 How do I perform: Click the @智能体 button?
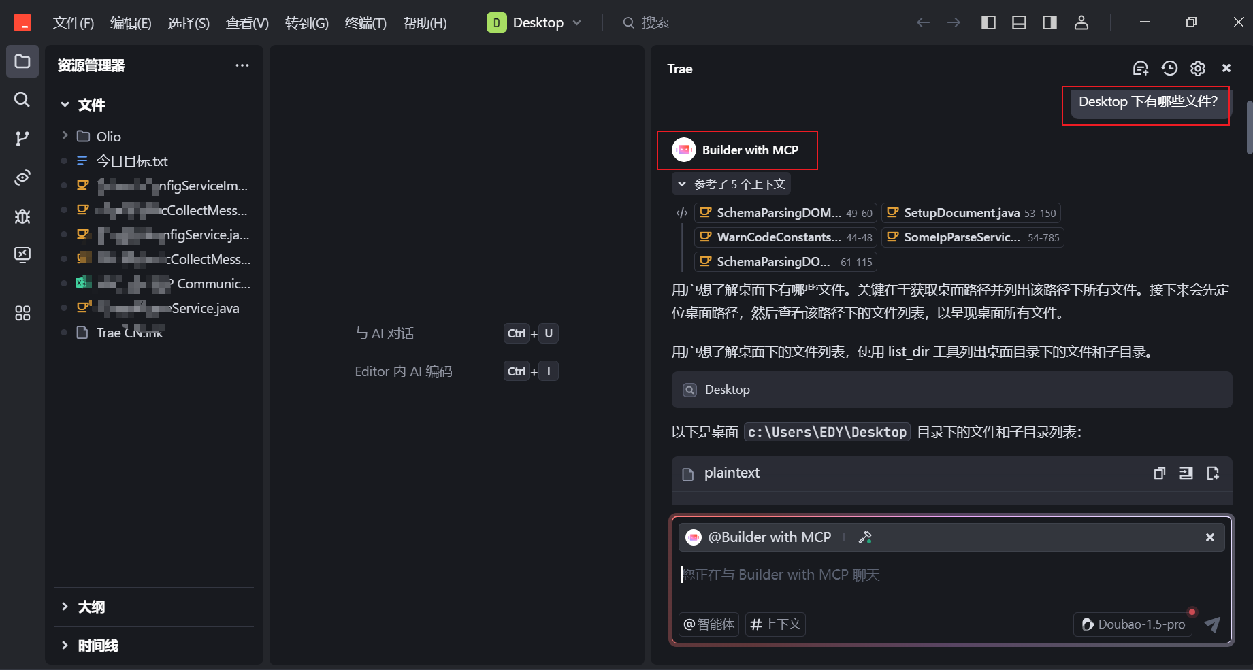click(709, 624)
